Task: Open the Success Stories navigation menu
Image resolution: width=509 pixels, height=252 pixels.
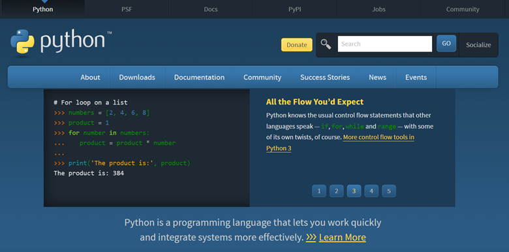Action: pyautogui.click(x=325, y=77)
